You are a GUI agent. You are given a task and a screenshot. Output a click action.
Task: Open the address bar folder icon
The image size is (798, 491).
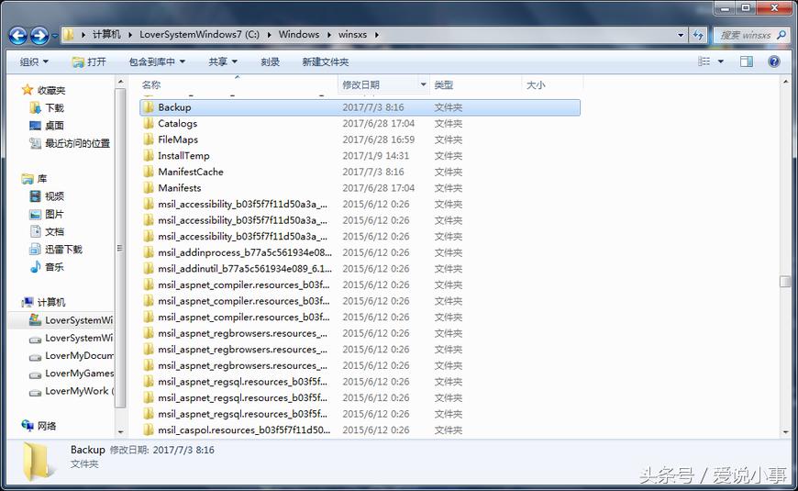[69, 35]
